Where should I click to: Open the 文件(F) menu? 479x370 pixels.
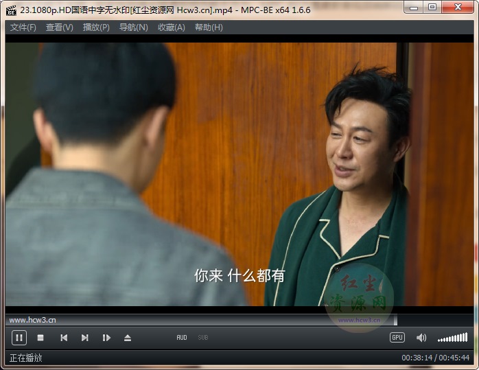coord(23,27)
